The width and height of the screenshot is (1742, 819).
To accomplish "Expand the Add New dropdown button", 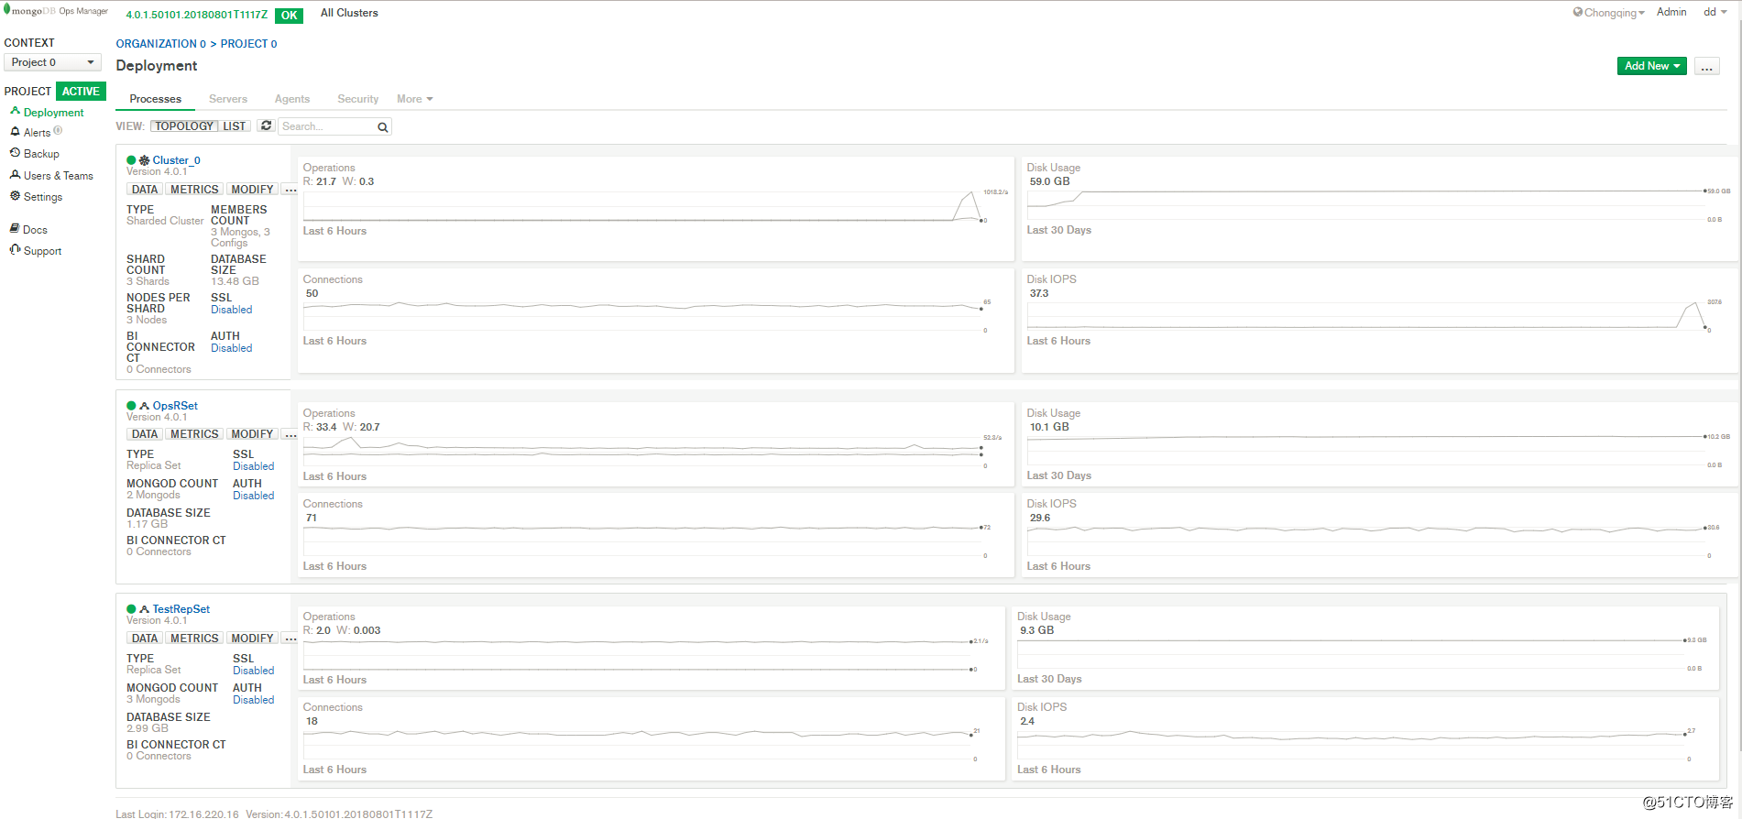I will pos(1651,66).
